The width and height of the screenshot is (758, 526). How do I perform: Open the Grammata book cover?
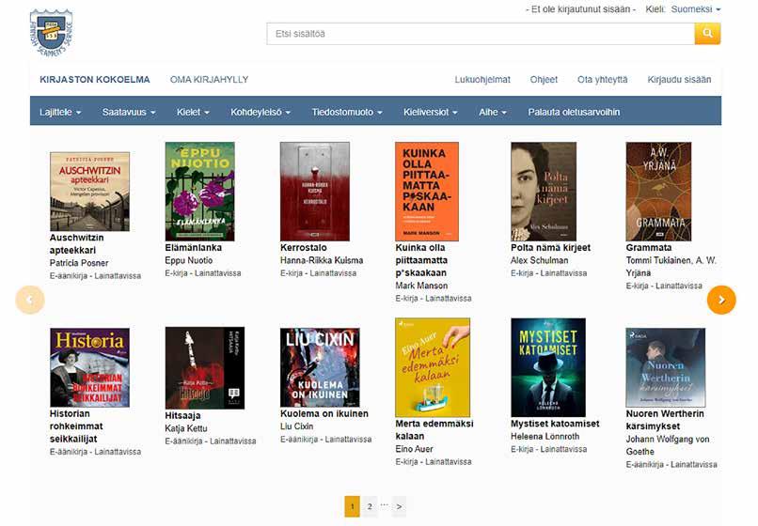tap(658, 192)
